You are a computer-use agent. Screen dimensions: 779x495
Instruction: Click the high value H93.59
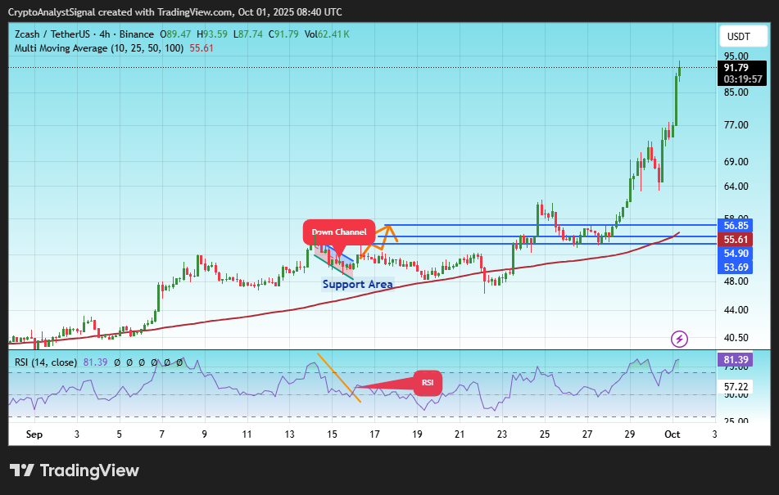[x=212, y=34]
